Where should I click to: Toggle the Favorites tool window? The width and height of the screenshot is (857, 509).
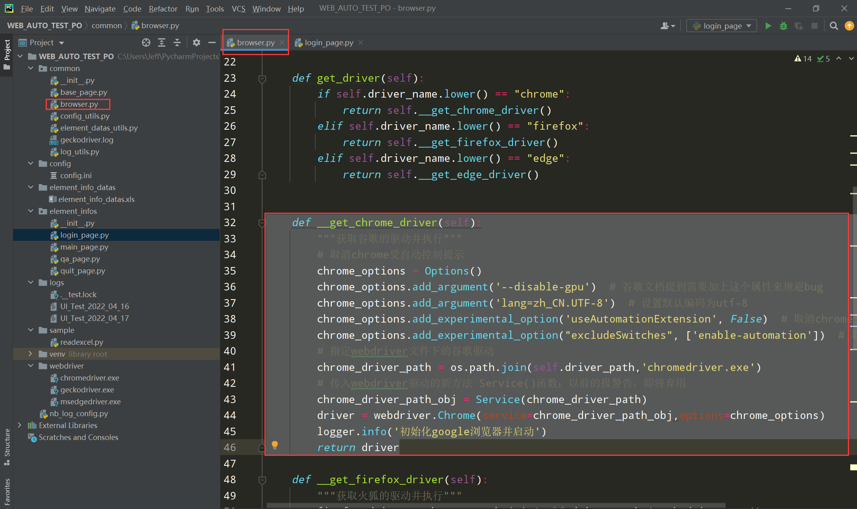(7, 492)
